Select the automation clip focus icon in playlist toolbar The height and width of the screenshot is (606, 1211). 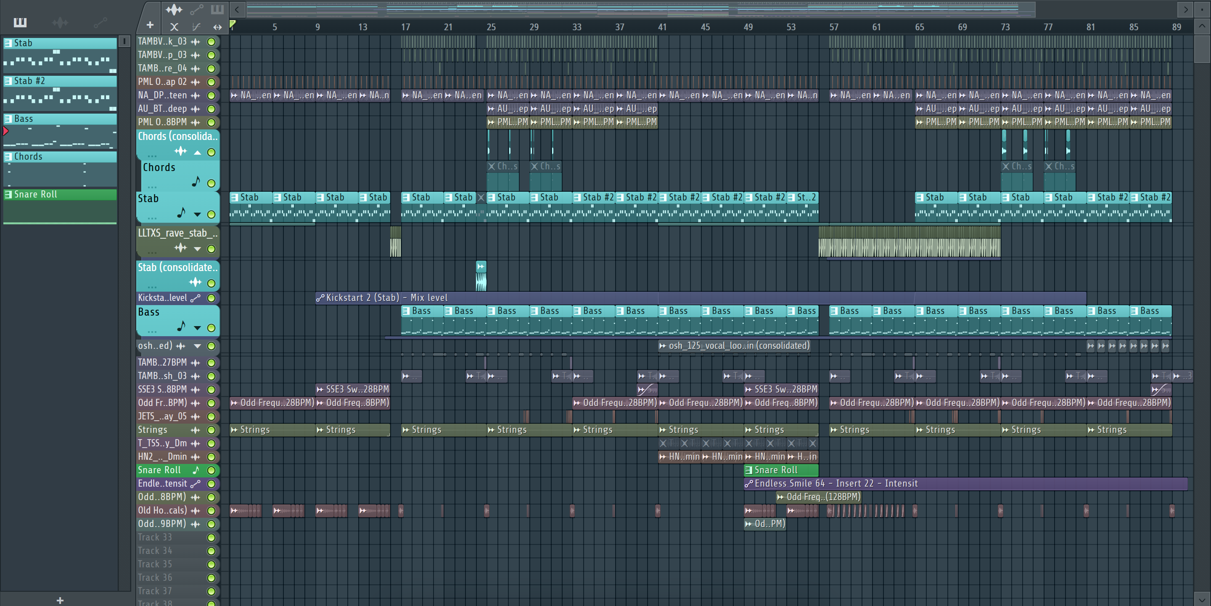tap(196, 9)
